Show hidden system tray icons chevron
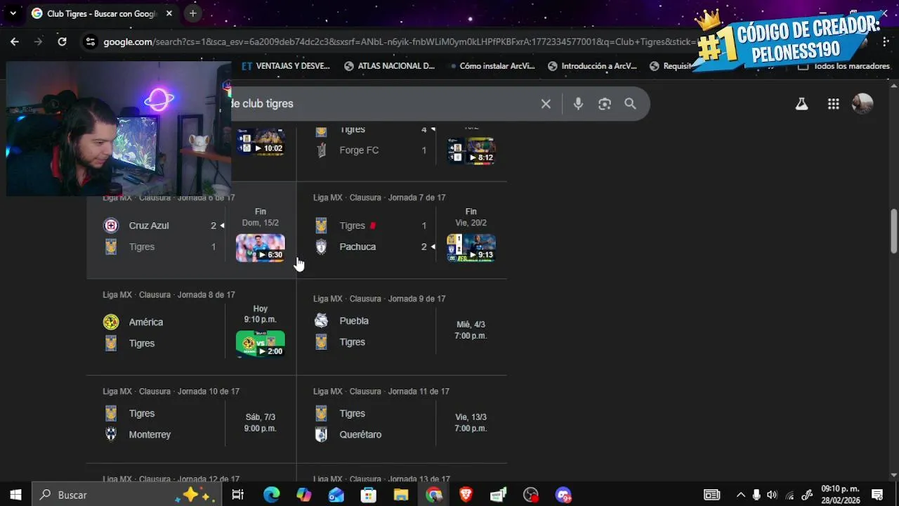Screen dimensions: 899x506 (740, 495)
